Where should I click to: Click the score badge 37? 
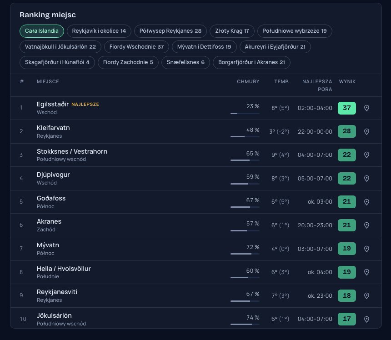346,108
